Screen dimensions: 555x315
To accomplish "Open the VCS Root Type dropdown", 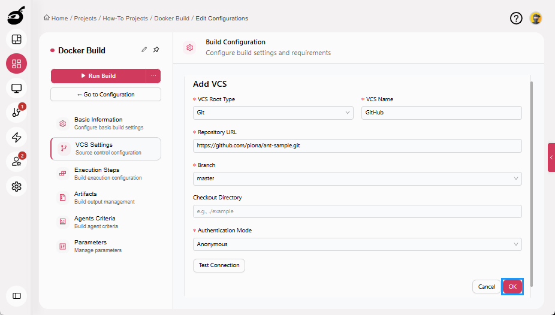I will pos(273,113).
